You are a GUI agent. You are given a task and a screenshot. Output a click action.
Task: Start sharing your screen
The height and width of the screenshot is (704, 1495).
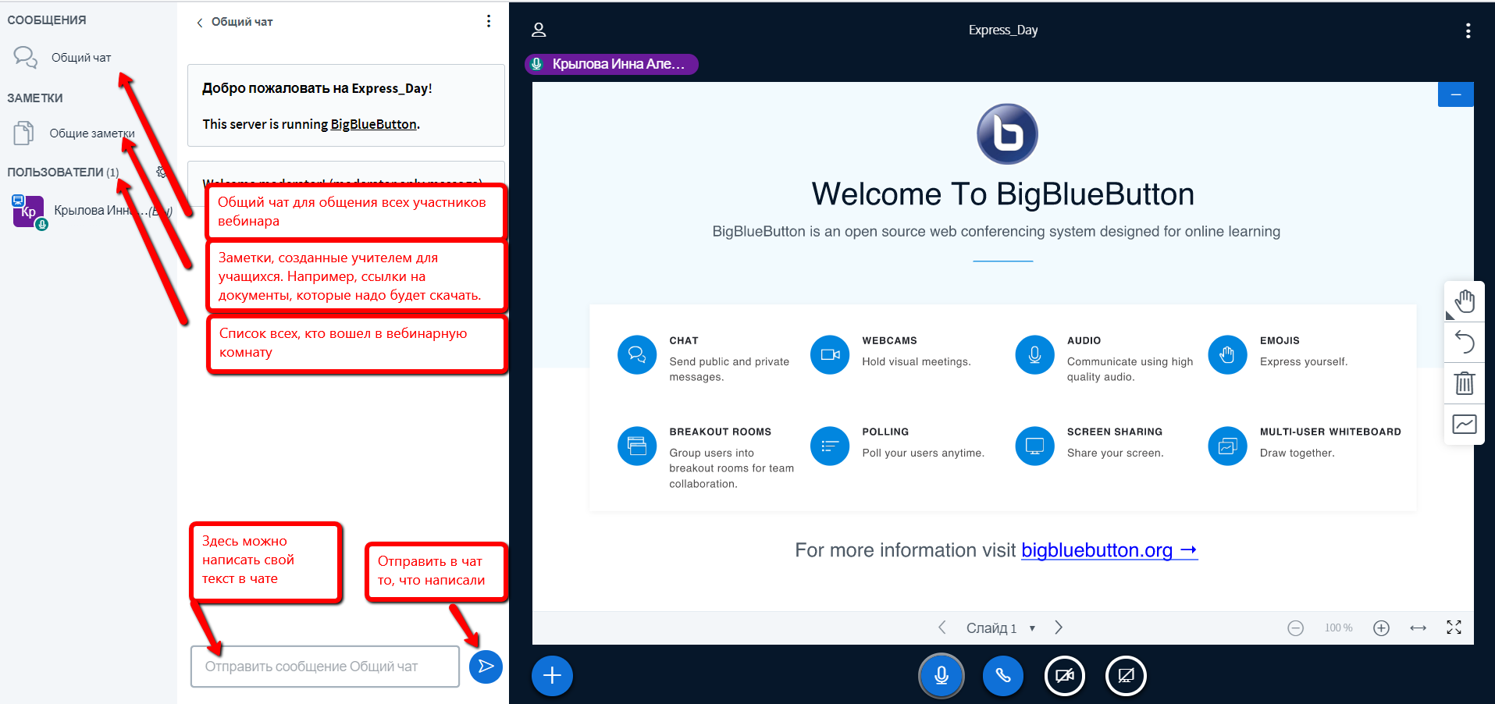pos(1126,676)
